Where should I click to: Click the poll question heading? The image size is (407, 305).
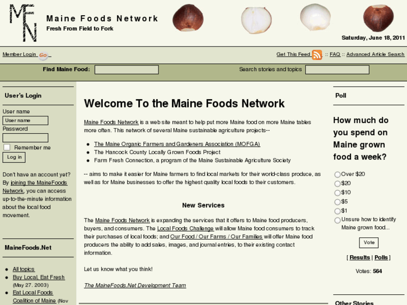click(361, 139)
